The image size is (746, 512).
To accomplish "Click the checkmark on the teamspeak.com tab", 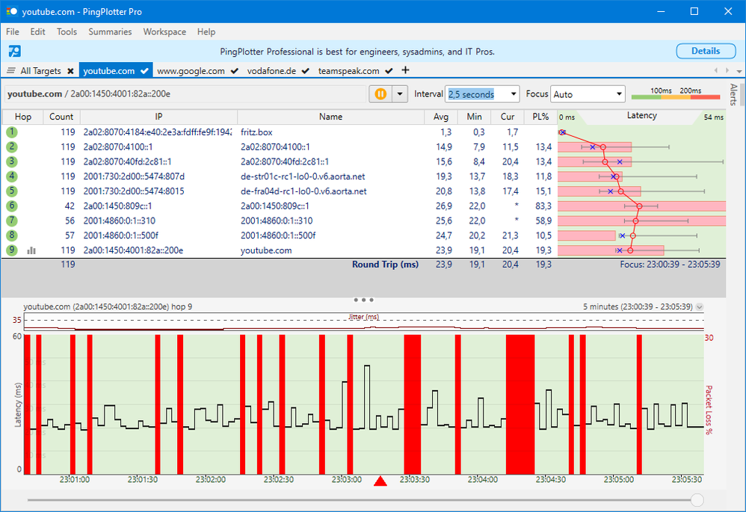I will click(x=389, y=71).
